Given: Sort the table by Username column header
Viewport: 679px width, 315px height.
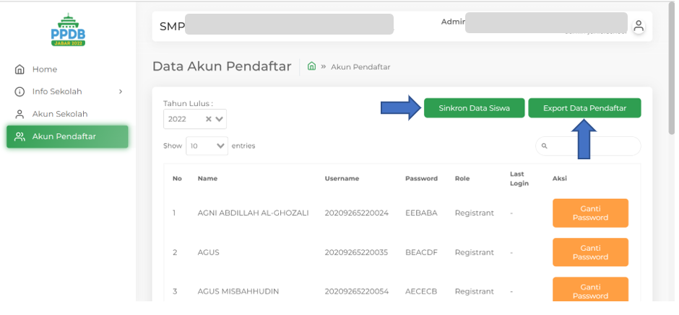Looking at the screenshot, I should click(x=342, y=178).
